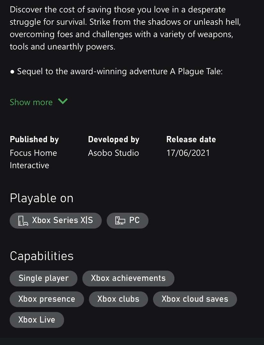Select the Xbox Series X|S platform text
264x345 pixels.
tap(62, 220)
